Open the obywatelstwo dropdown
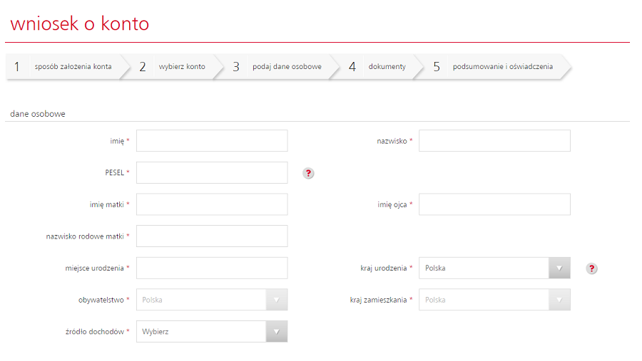 coord(212,300)
